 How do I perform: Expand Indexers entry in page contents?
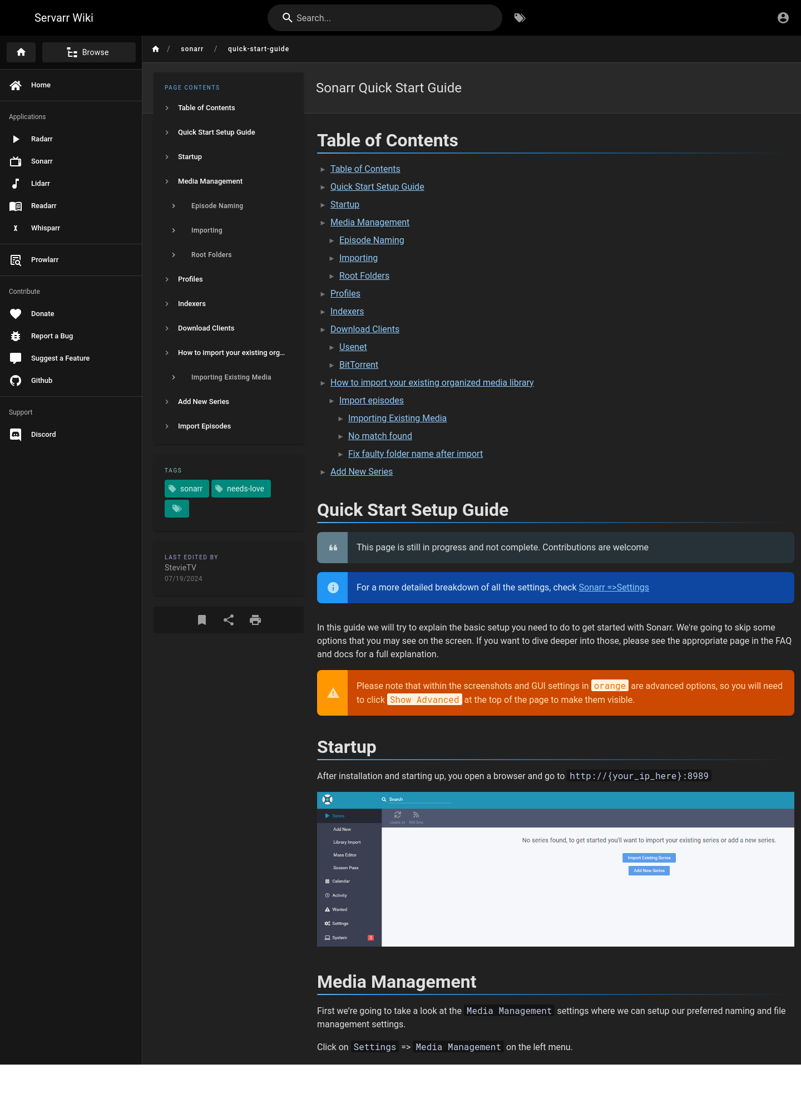point(167,304)
